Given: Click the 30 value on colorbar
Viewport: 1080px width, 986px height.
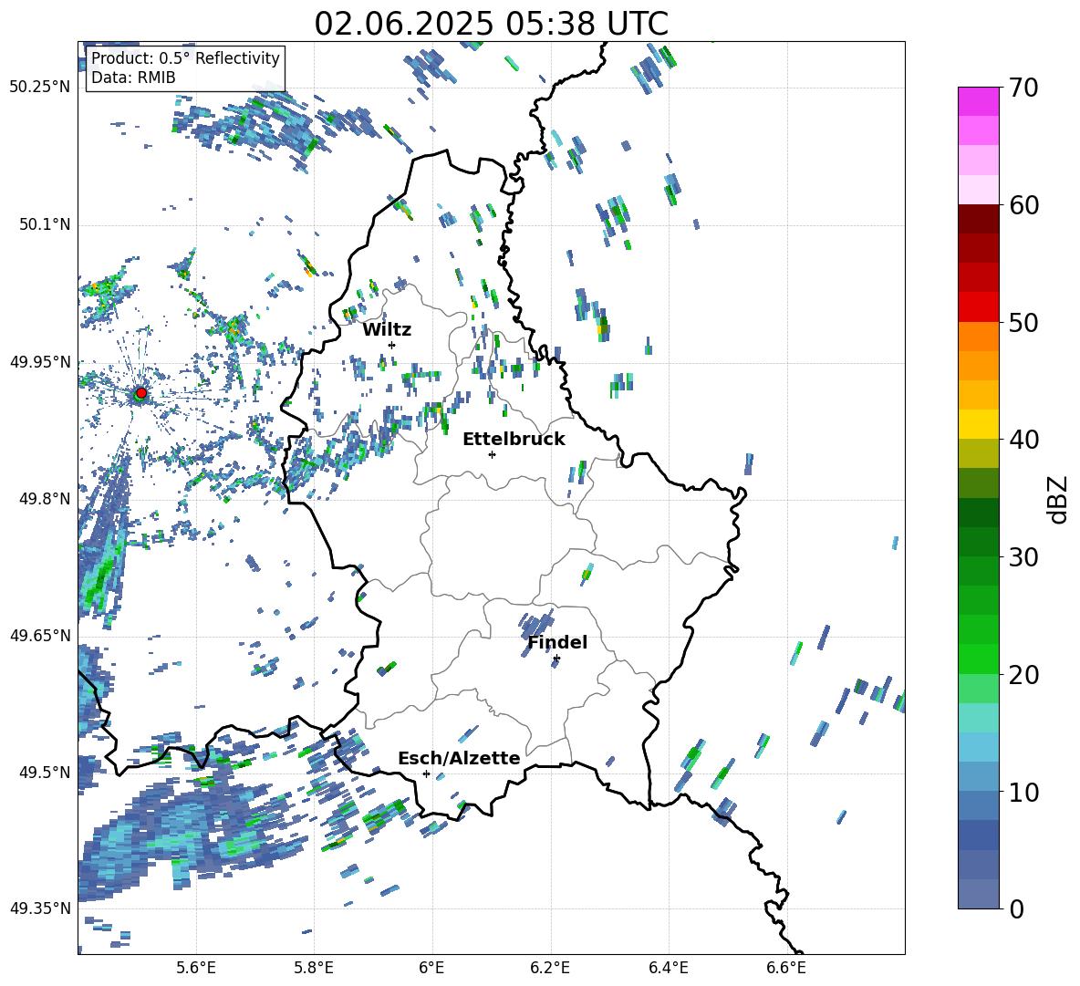Looking at the screenshot, I should pyautogui.click(x=1023, y=557).
